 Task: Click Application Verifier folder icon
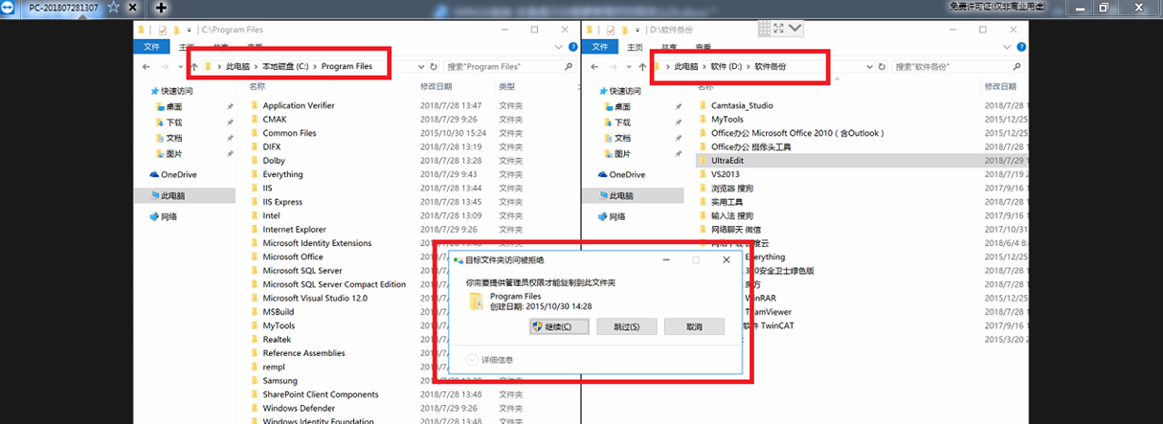(x=255, y=105)
